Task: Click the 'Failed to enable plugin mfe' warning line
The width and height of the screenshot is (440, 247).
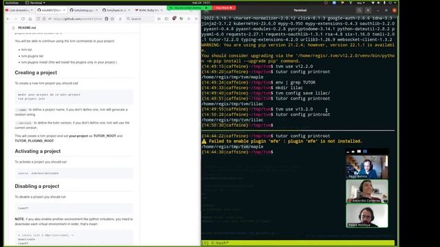Action: tap(282, 141)
